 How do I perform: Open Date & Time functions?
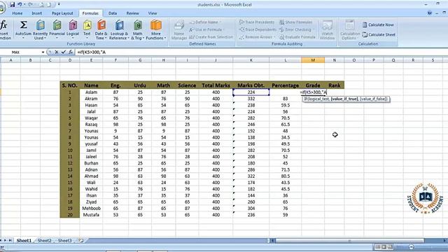tap(101, 29)
